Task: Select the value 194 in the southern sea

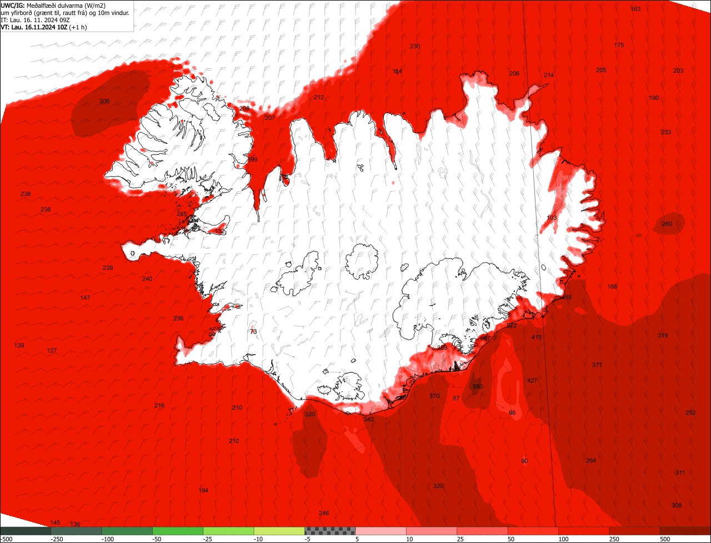Action: tap(203, 490)
